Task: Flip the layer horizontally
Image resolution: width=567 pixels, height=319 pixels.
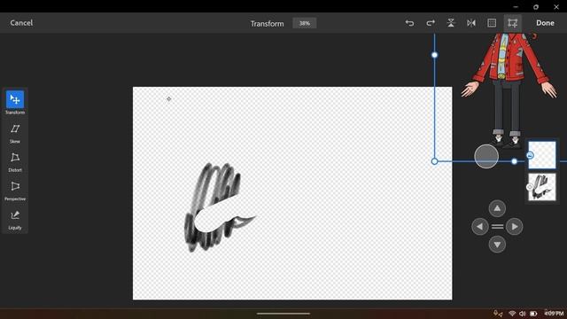Action: tap(471, 23)
